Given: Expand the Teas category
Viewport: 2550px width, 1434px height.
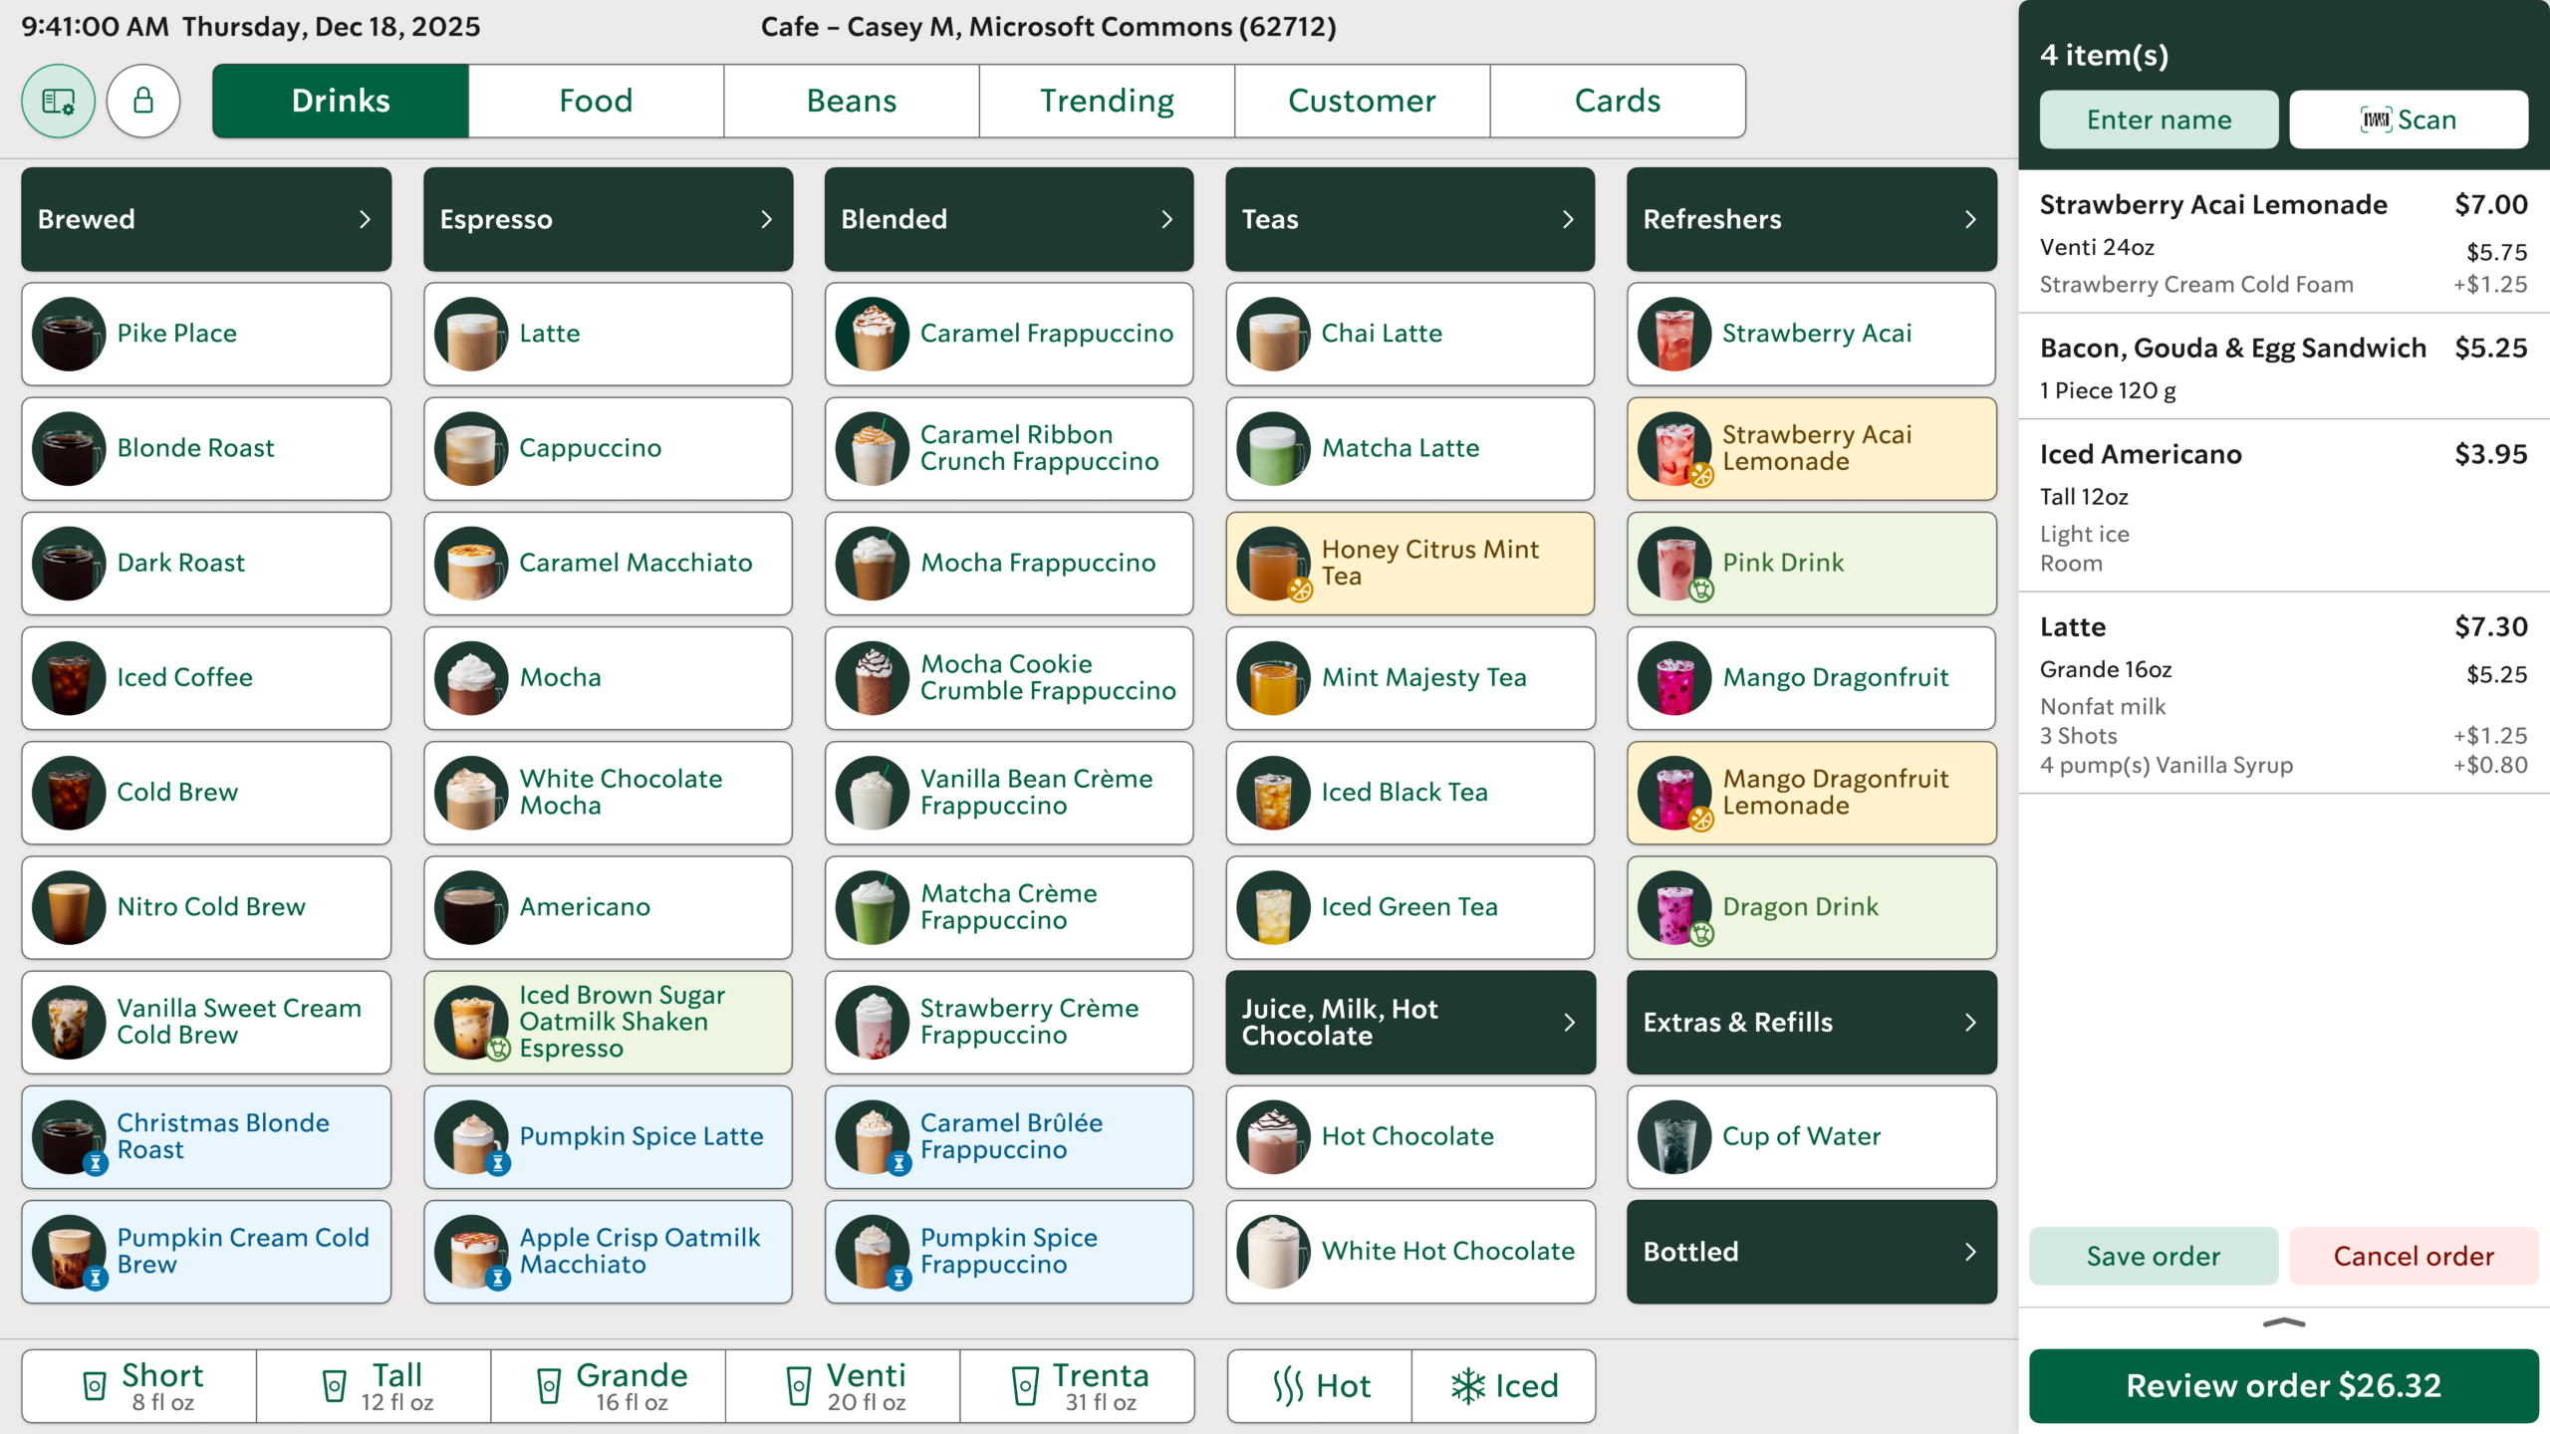Looking at the screenshot, I should (x=1410, y=219).
